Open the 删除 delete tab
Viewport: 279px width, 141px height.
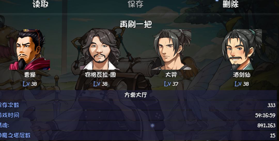230,4
